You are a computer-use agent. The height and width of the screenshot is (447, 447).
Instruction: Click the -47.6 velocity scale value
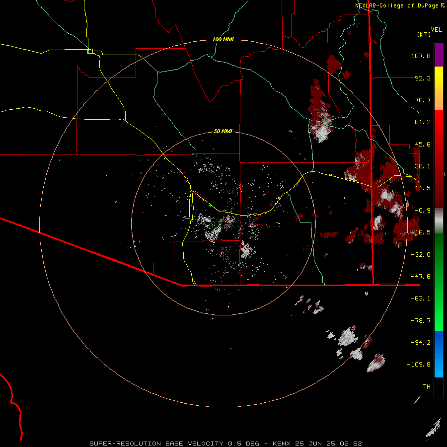pos(421,277)
